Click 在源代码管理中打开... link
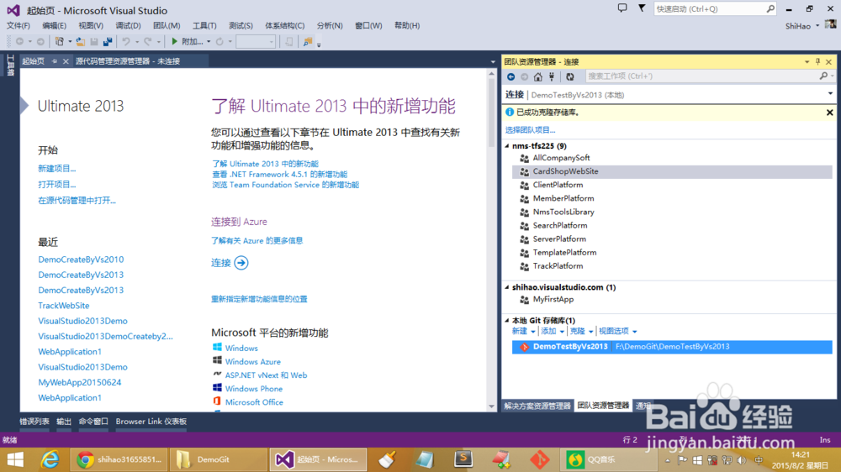This screenshot has width=841, height=472. click(x=77, y=201)
